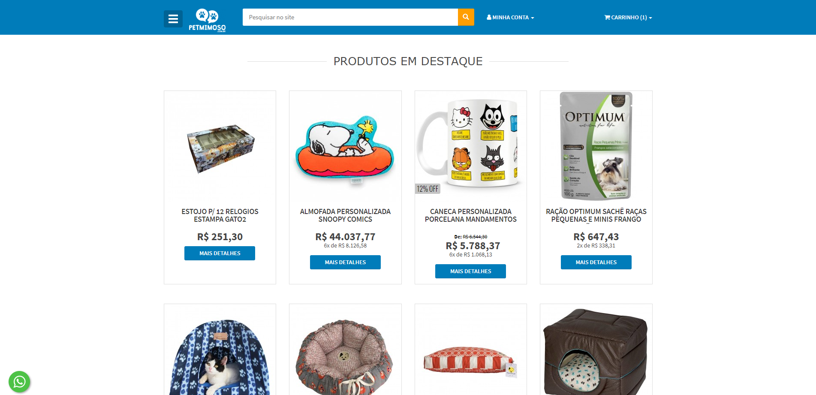Open WhatsApp chat floating icon

pos(19,382)
